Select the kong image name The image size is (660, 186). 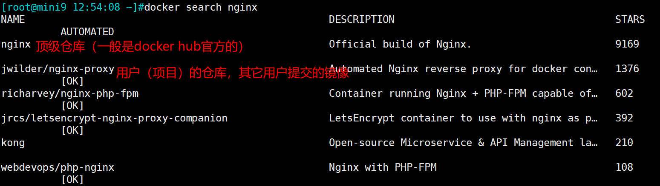(x=13, y=143)
